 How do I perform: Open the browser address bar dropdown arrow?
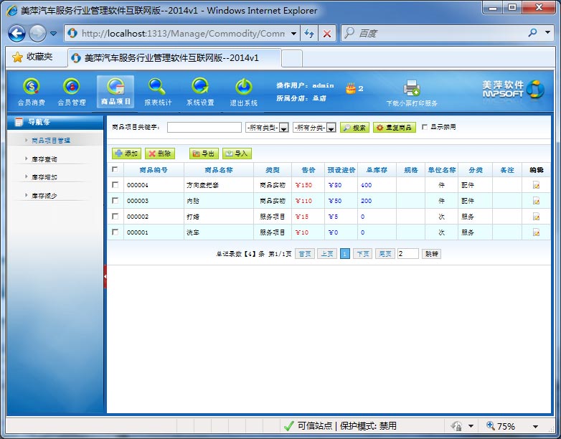click(x=294, y=34)
